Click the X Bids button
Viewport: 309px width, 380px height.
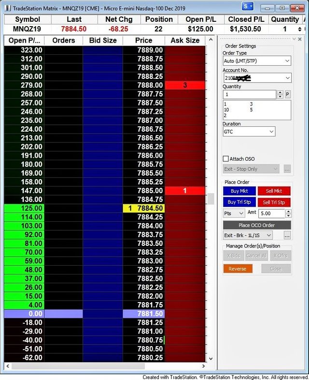click(x=234, y=256)
